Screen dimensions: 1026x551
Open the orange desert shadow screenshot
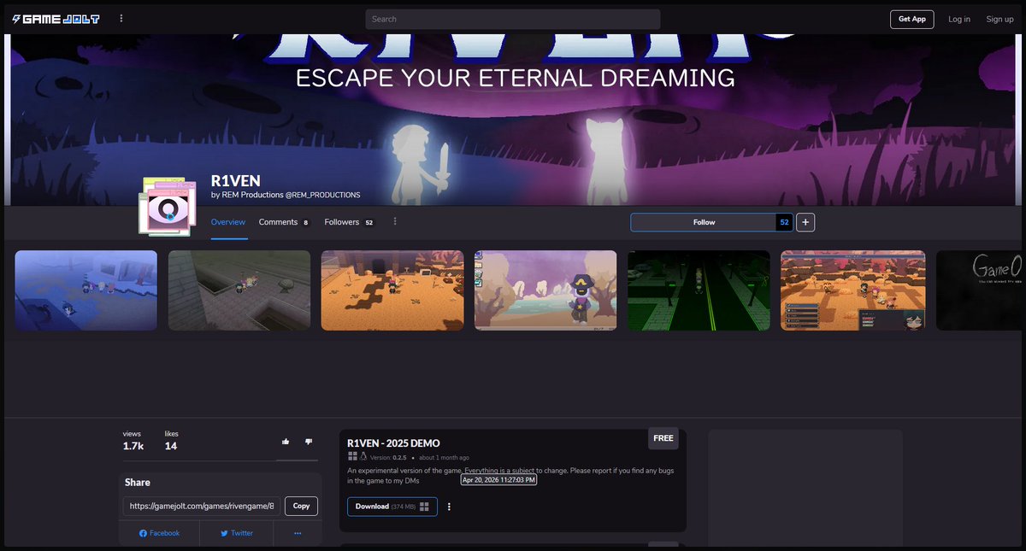tap(392, 290)
